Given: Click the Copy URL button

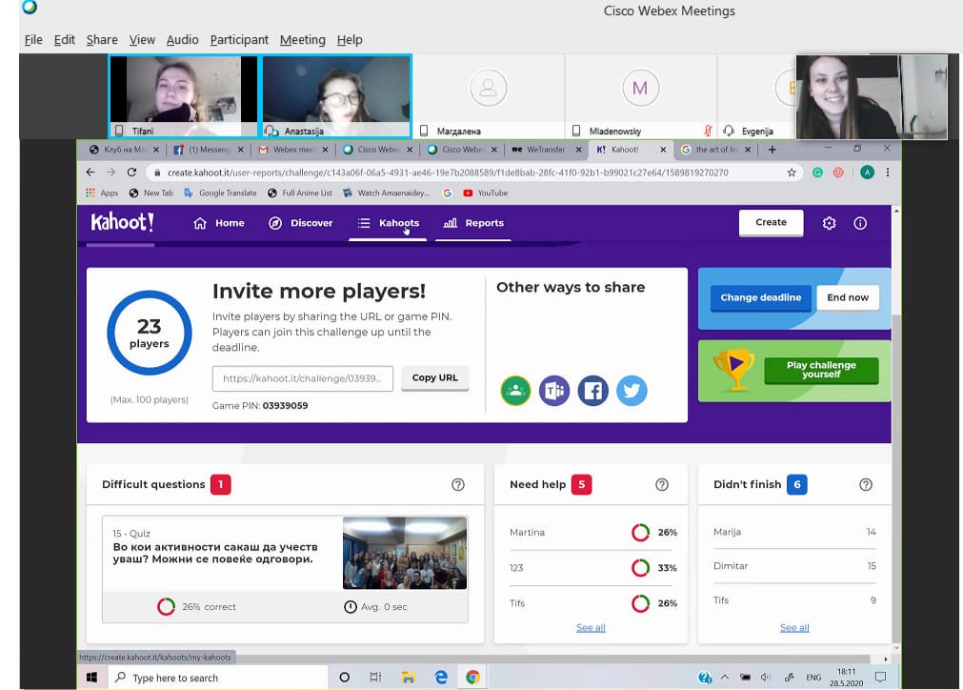Looking at the screenshot, I should (434, 377).
